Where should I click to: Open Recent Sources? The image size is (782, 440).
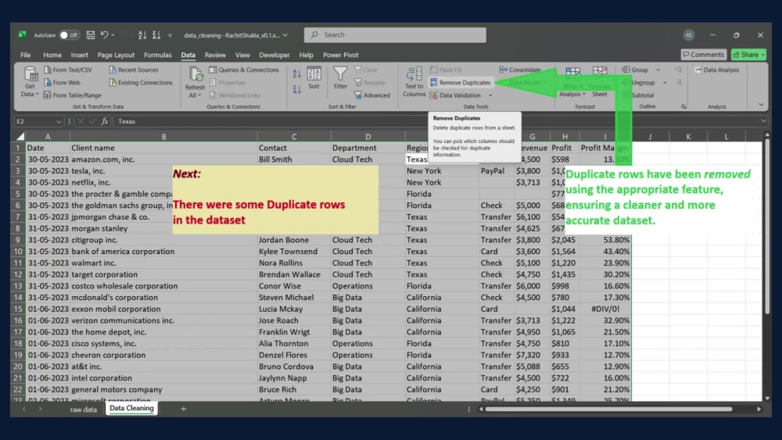click(134, 70)
